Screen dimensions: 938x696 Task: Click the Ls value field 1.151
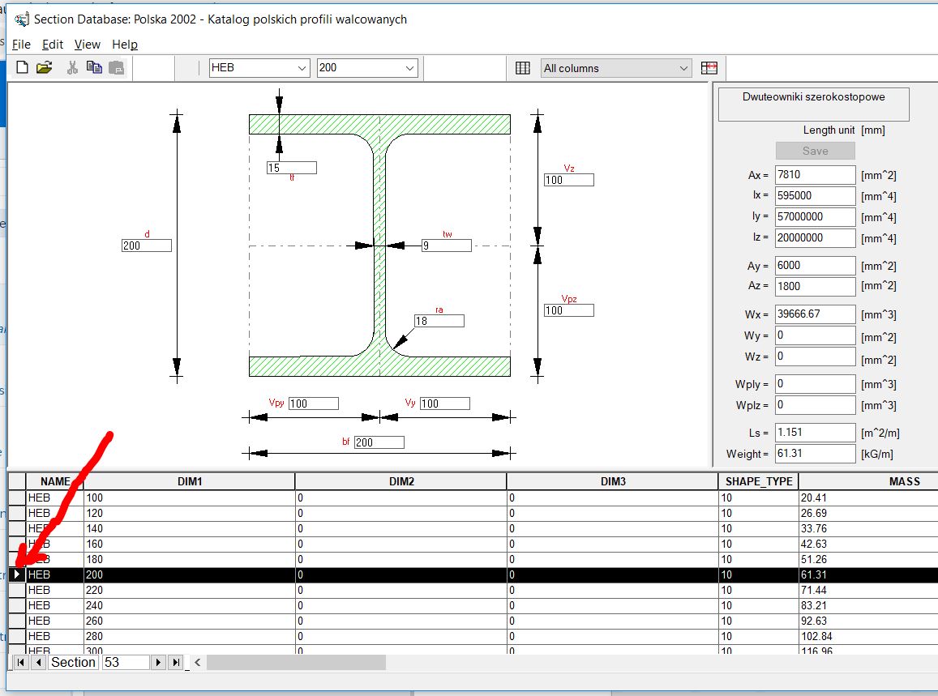click(x=815, y=433)
